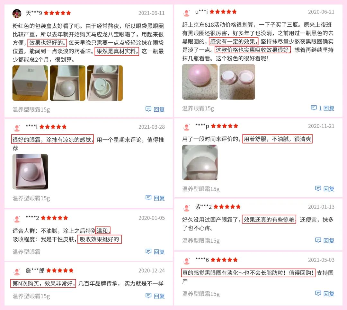
Task: Click five-star rating on 紫***2 review
Action: (227, 207)
